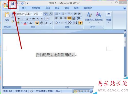The image size is (128, 94).
Task: Toggle subscript x₂ button
Action: (38, 19)
